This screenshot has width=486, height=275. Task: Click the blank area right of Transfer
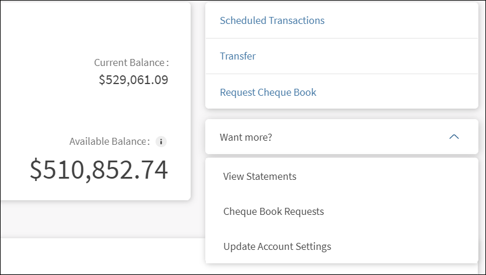[363, 57]
